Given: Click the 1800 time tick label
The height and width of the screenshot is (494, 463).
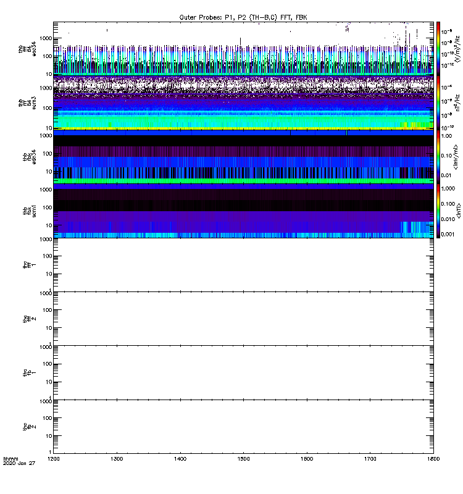Looking at the screenshot, I should [433, 459].
